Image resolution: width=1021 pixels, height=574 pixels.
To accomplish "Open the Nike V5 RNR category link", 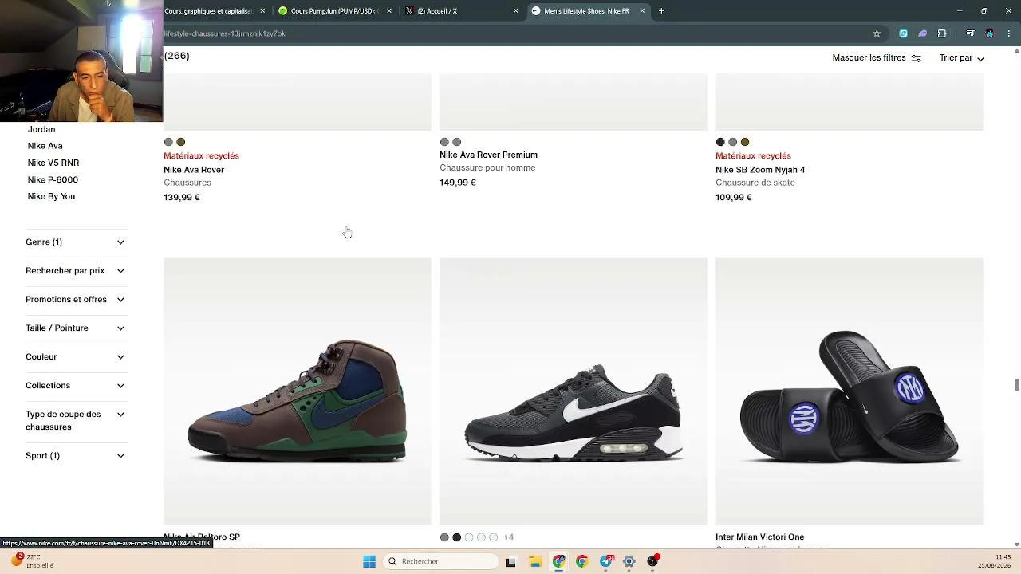I will pyautogui.click(x=53, y=163).
